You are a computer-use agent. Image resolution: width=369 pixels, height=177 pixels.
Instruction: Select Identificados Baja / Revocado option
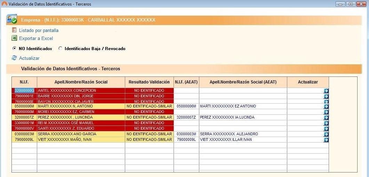pyautogui.click(x=60, y=49)
